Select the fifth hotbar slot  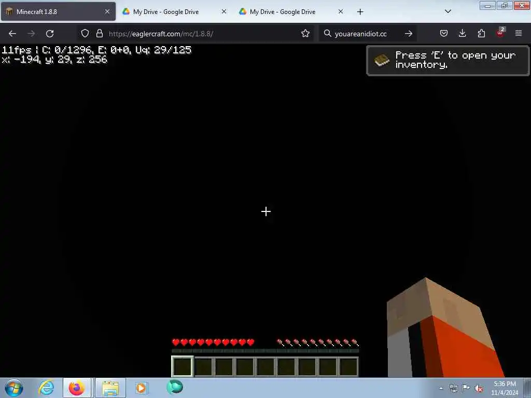[265, 366]
